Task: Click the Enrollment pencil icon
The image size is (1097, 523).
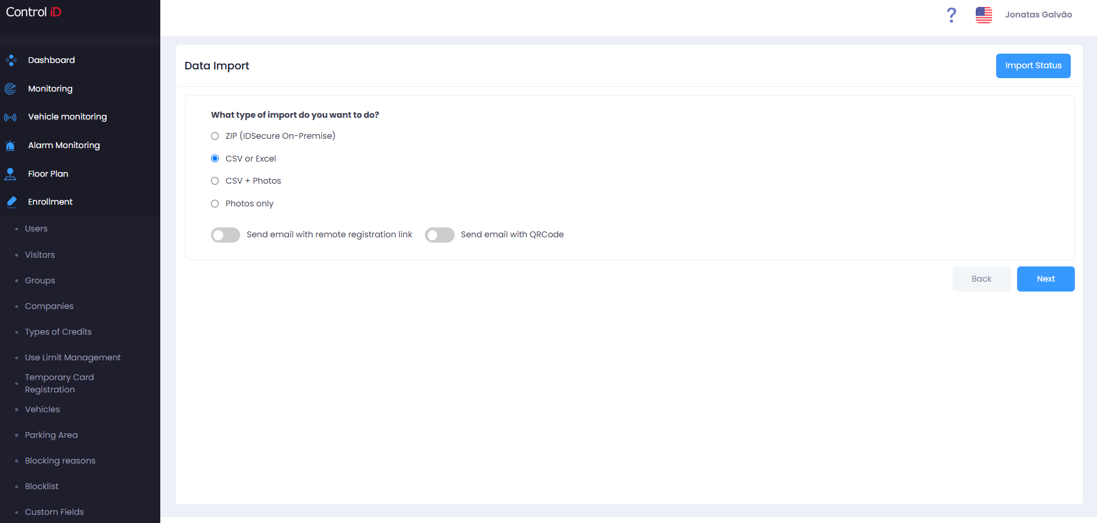Action: 12,202
